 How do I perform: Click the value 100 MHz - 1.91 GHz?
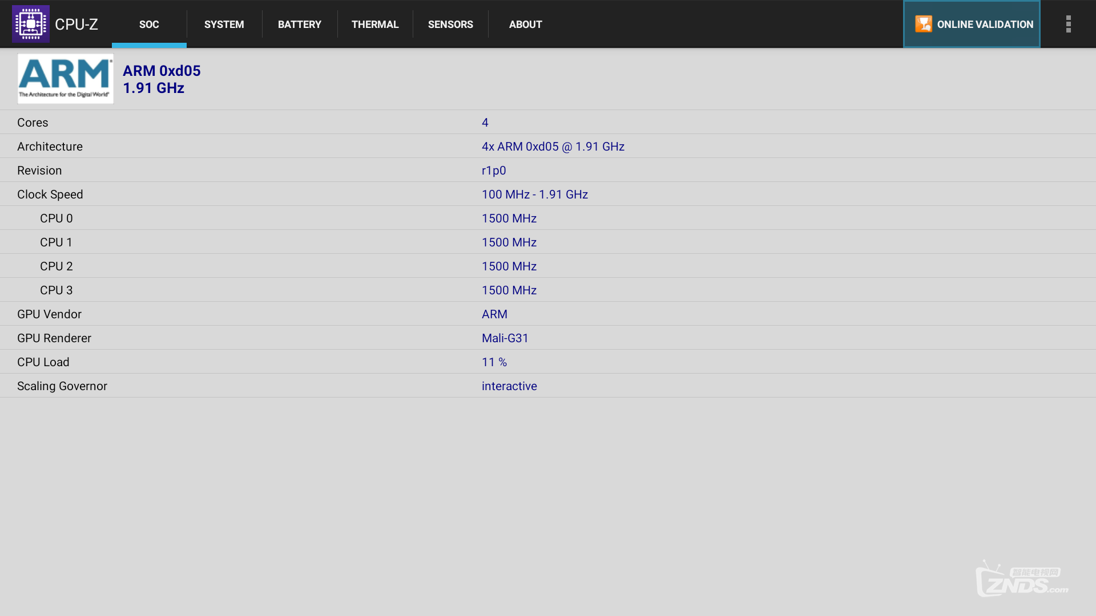coord(535,194)
